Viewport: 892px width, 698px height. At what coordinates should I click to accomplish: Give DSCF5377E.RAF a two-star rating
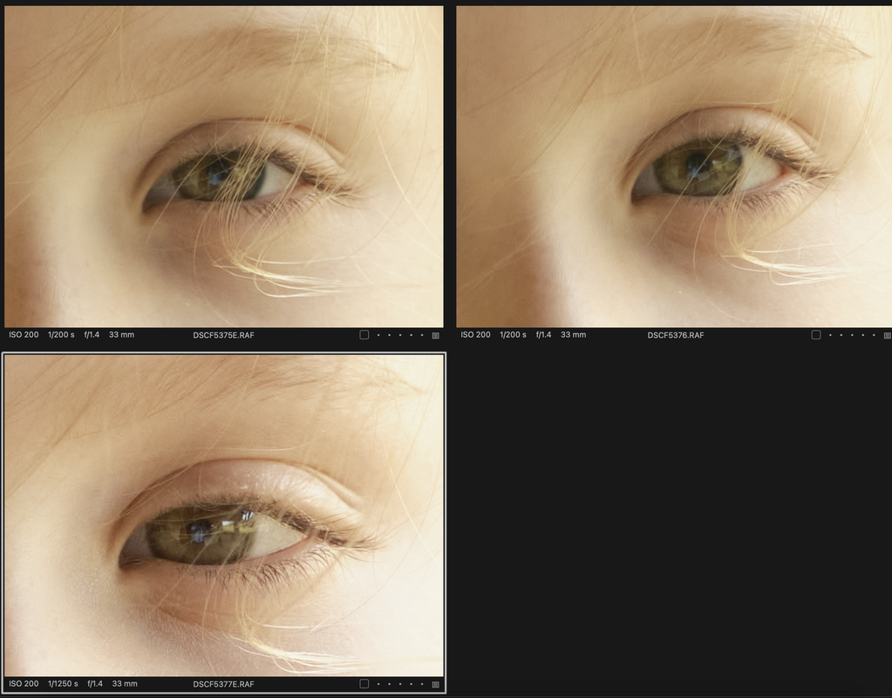coord(389,684)
